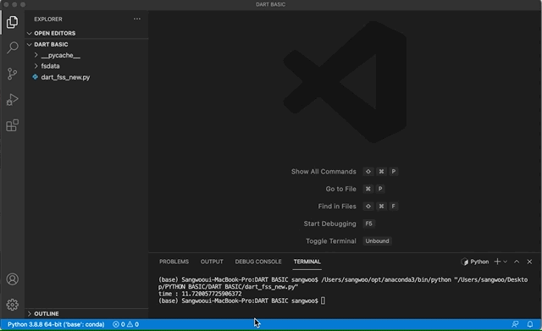The height and width of the screenshot is (331, 542).
Task: Click the F5 keybinding badge
Action: click(x=369, y=223)
